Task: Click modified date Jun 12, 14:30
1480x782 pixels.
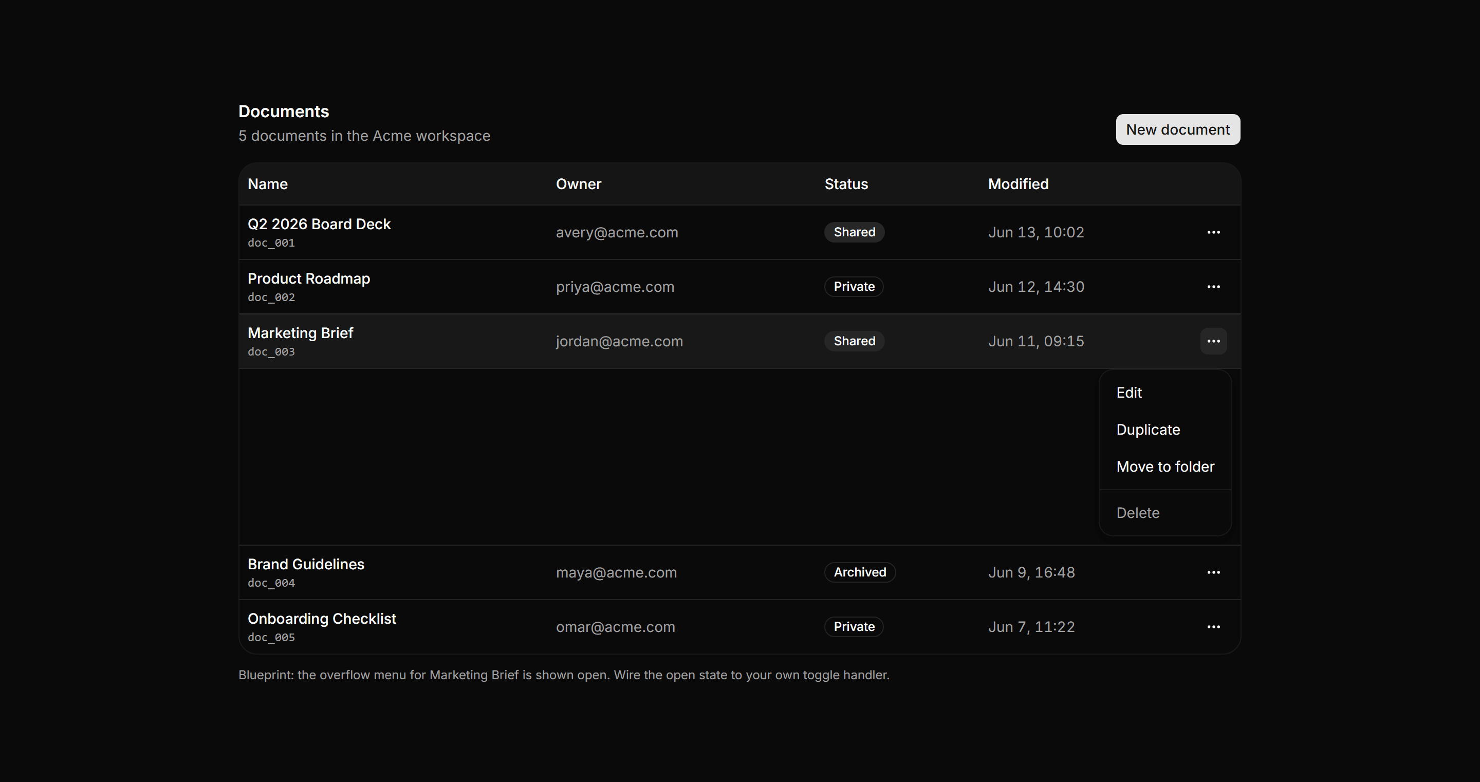Action: tap(1036, 287)
